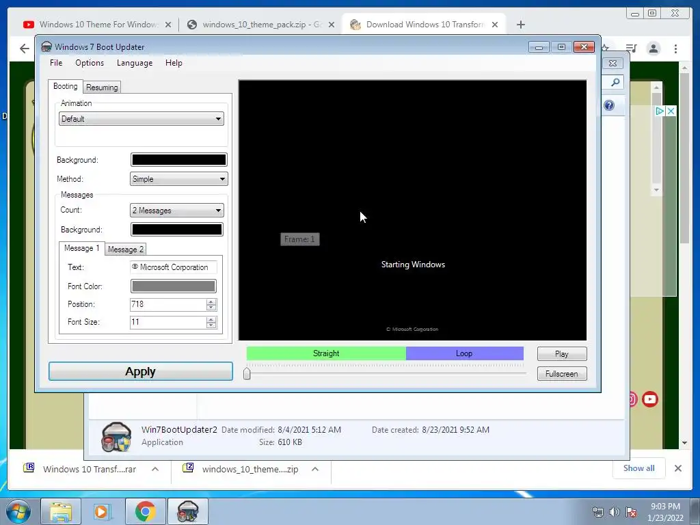Screen dimensions: 700x525
Task: Switch to the Booting tab
Action: click(x=65, y=86)
